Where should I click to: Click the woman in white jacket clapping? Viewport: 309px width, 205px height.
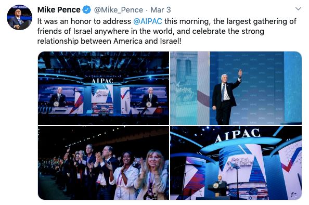[x=125, y=175]
